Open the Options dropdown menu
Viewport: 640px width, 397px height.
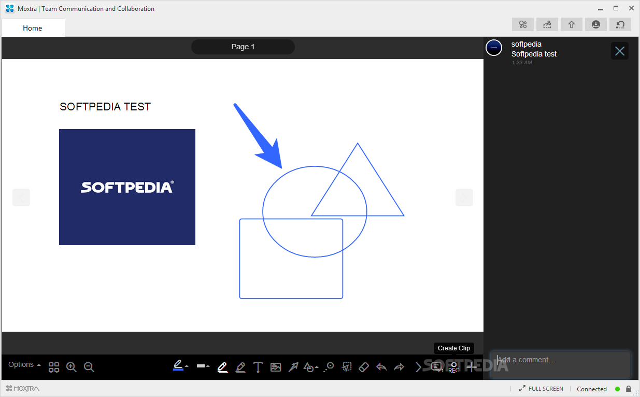click(24, 364)
